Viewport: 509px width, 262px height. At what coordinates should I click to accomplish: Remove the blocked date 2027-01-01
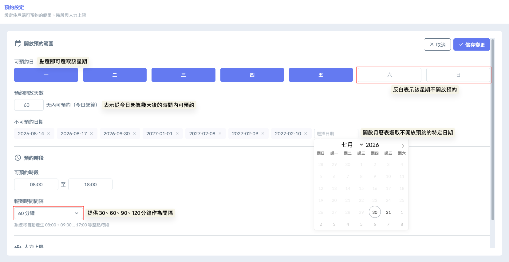tap(177, 133)
